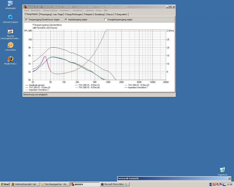Enable Energiefrequenzgang zeigen checkbox
The image size is (234, 187).
point(106,20)
